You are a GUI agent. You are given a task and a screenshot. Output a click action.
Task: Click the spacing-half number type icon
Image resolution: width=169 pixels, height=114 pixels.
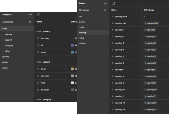click(113, 23)
